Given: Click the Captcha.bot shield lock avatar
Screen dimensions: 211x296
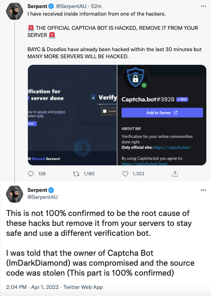Looking at the screenshot, I should click(136, 77).
